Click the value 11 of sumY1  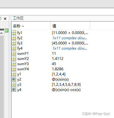click(x=54, y=54)
